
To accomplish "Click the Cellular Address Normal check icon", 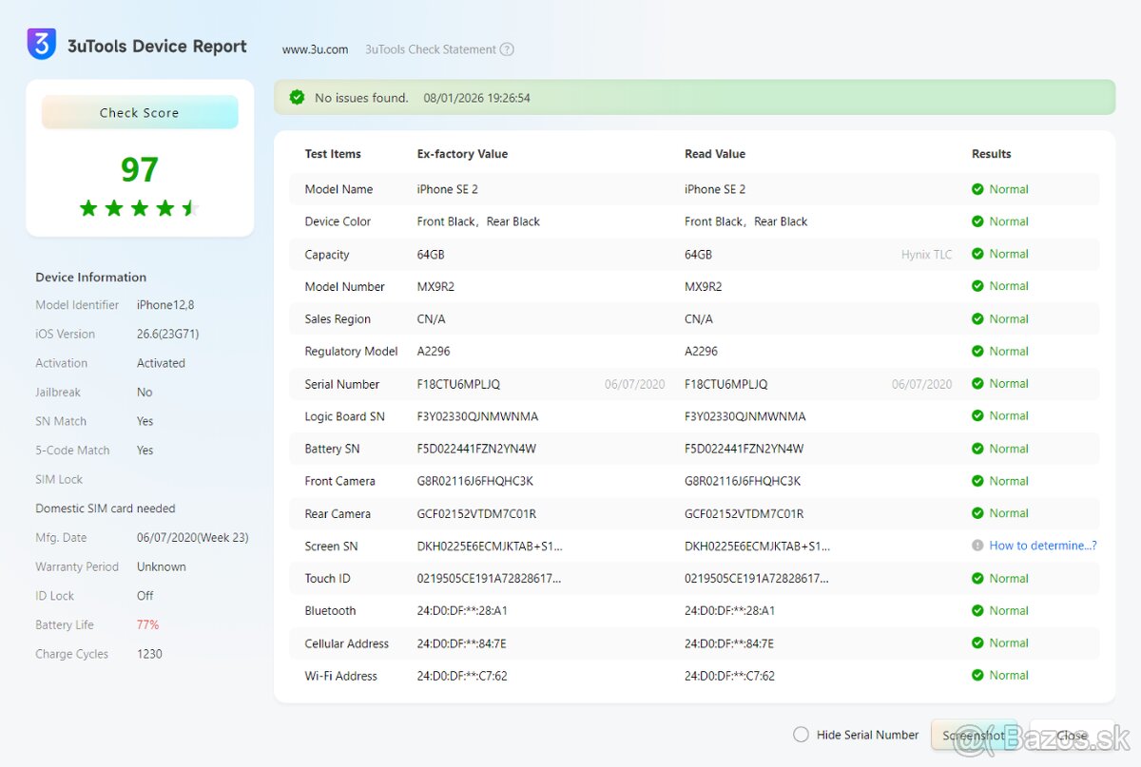I will tap(977, 643).
